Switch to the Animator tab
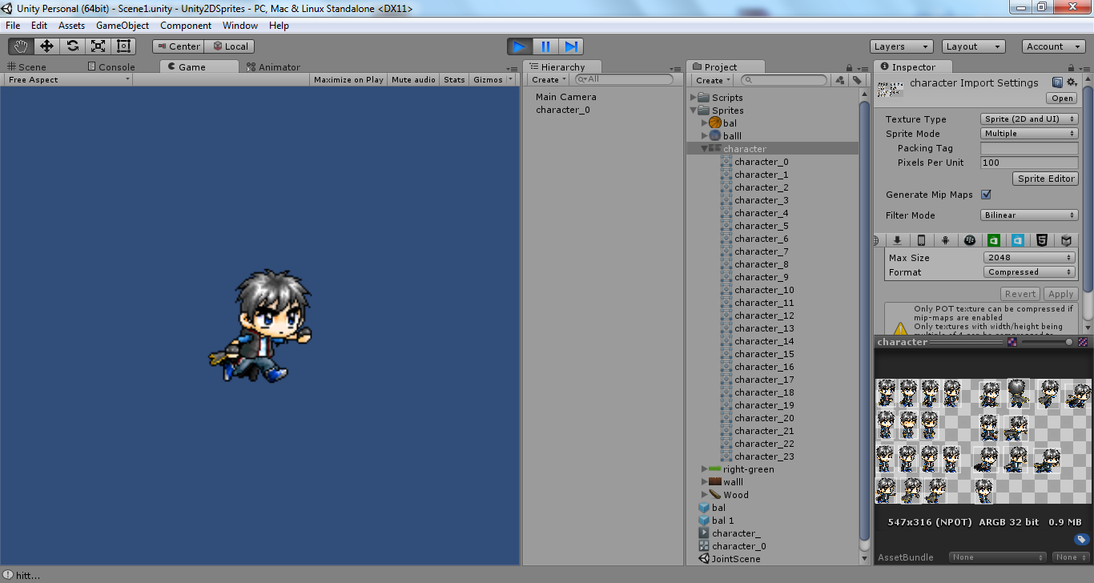 coord(274,67)
